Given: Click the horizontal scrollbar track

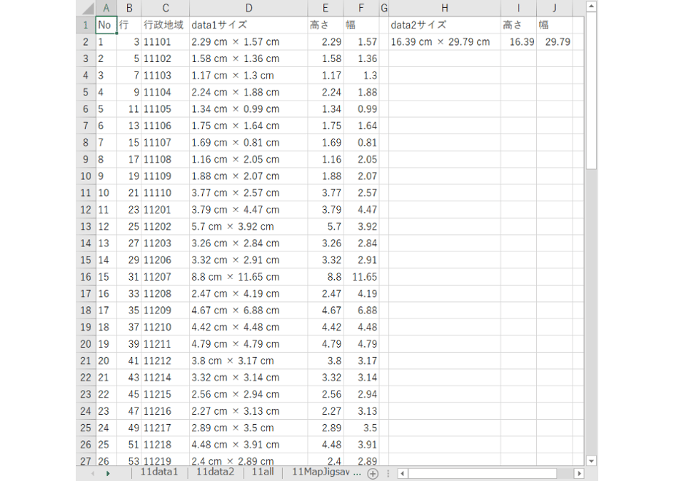Looking at the screenshot, I should point(491,473).
